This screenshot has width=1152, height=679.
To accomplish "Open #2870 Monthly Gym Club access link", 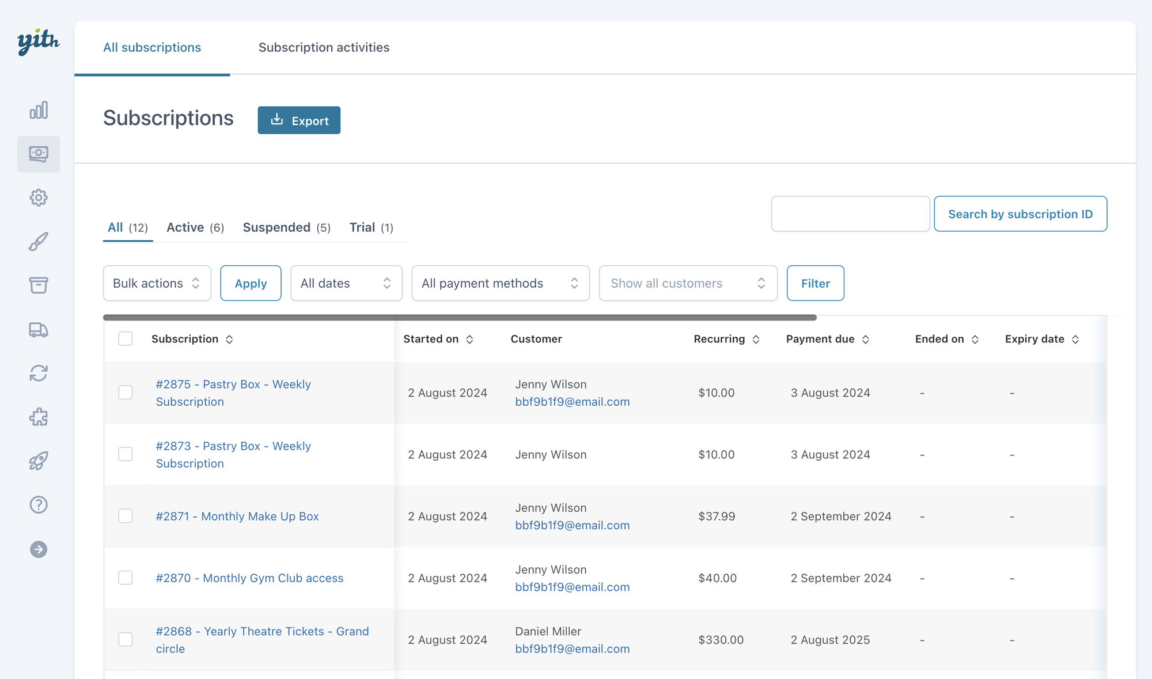I will 249,578.
